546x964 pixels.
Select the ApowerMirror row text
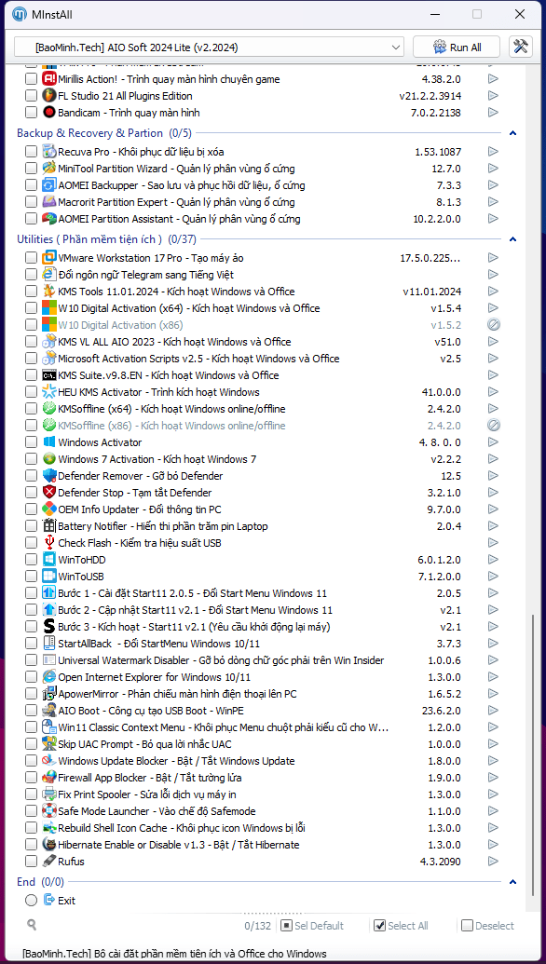[177, 694]
